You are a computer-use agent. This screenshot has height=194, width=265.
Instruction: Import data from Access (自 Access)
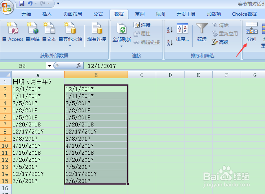[x=13, y=32]
